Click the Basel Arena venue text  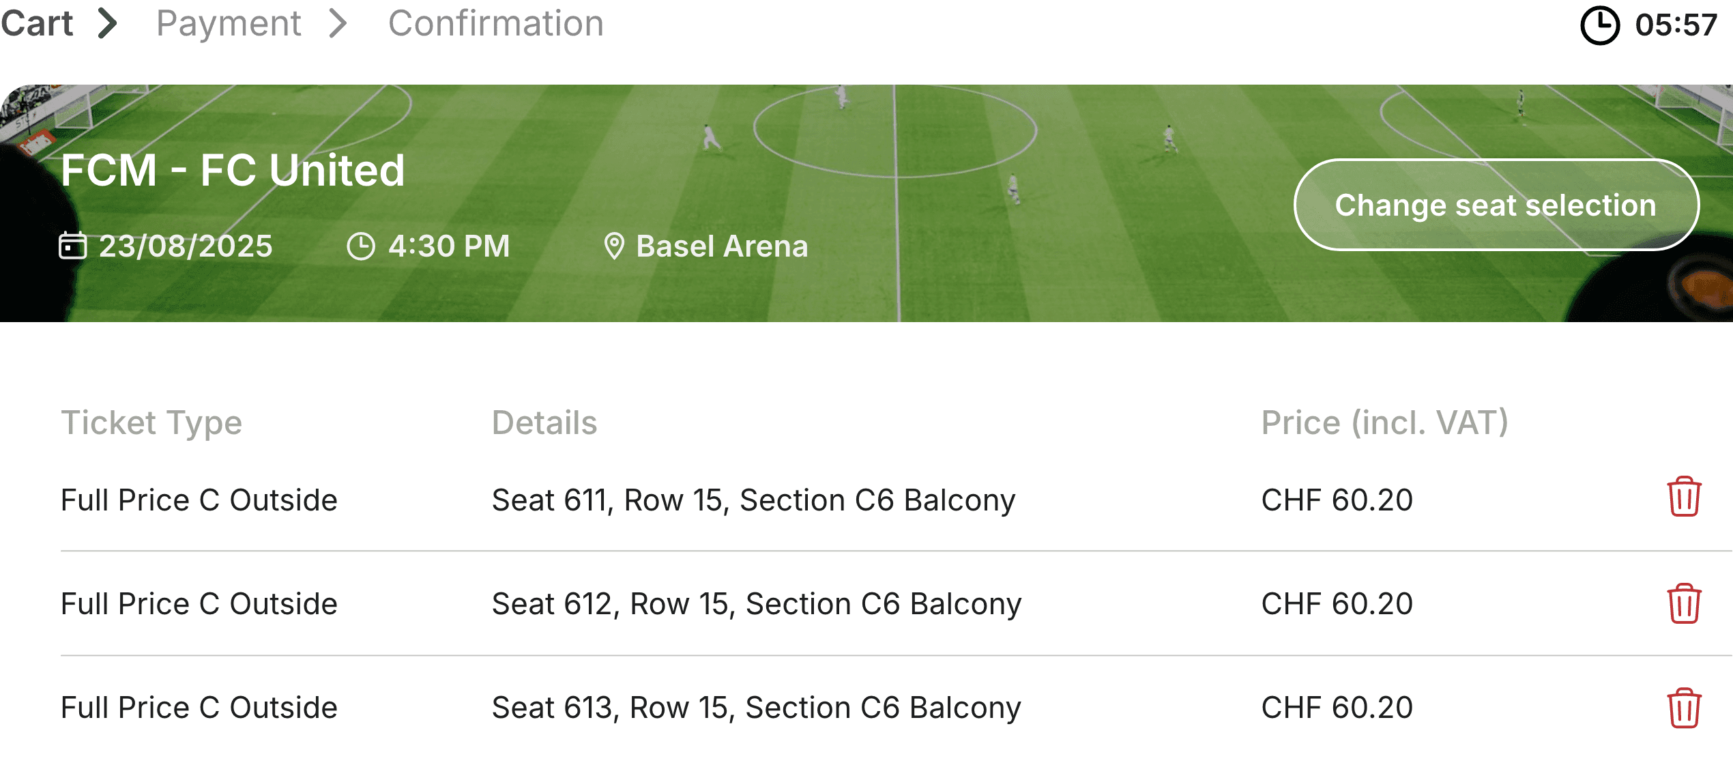[722, 246]
